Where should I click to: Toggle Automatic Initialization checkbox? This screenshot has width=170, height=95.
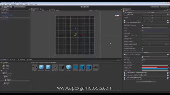point(142,49)
